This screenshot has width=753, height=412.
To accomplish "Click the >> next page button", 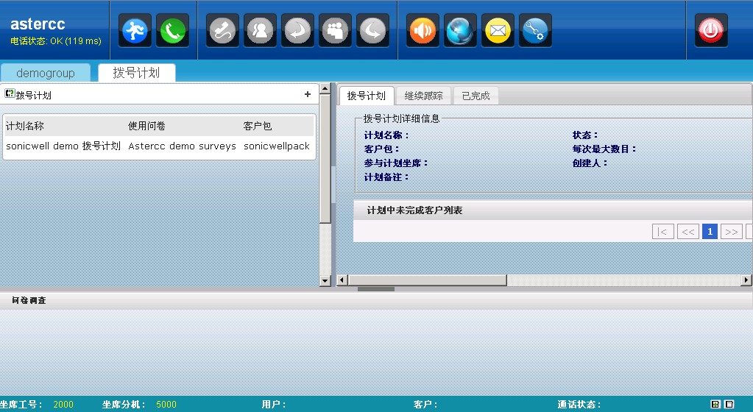I will [x=731, y=232].
